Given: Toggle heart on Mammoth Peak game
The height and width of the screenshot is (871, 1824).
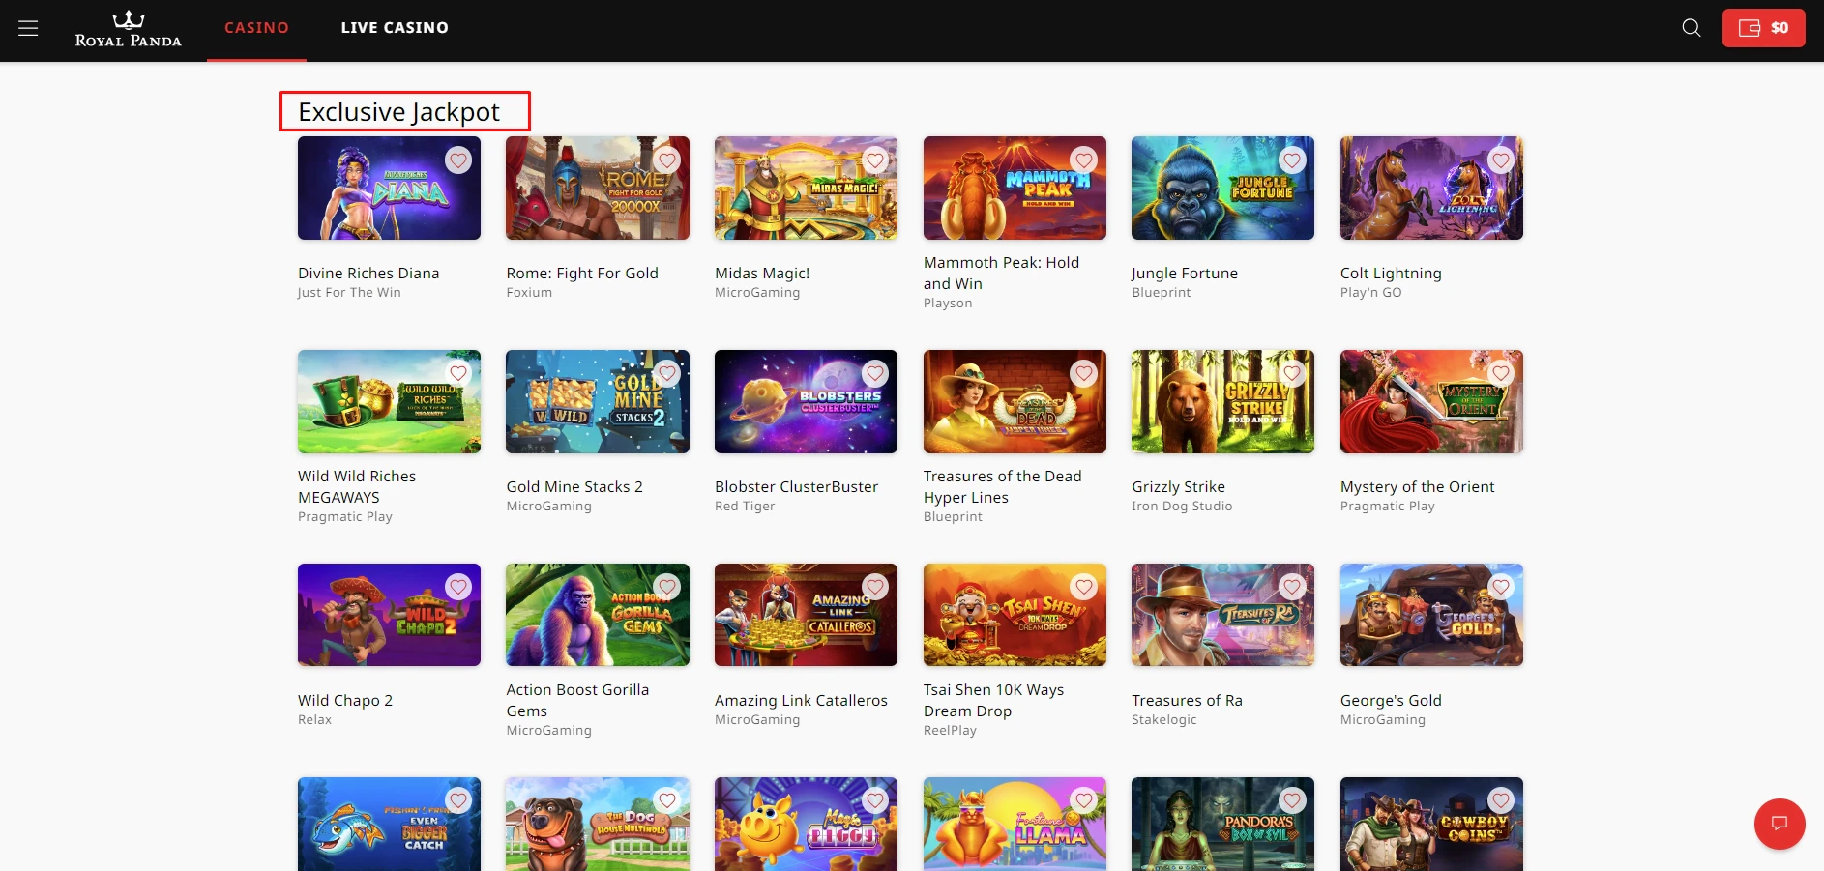Looking at the screenshot, I should pyautogui.click(x=1084, y=160).
